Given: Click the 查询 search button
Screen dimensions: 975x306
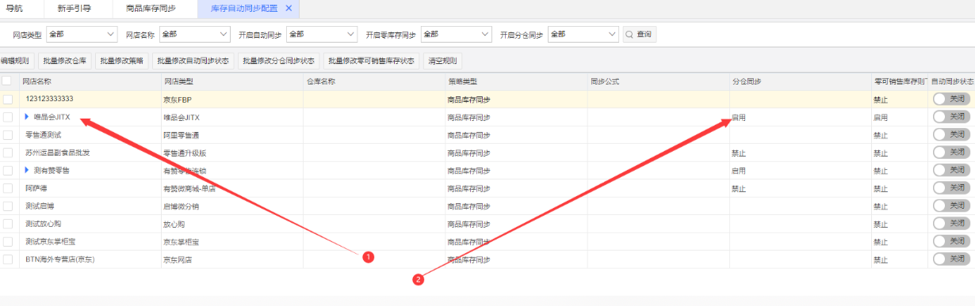Looking at the screenshot, I should [640, 35].
